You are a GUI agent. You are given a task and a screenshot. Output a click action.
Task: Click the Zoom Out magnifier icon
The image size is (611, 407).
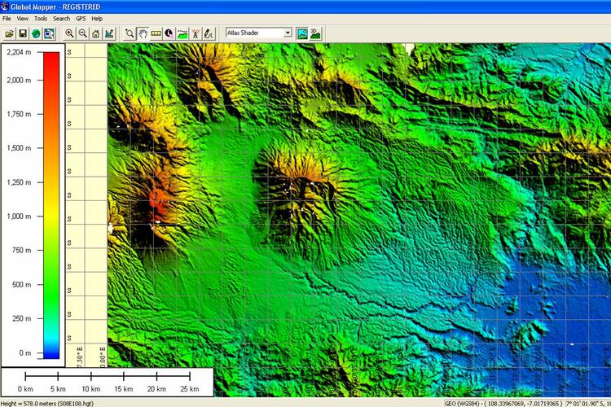83,33
